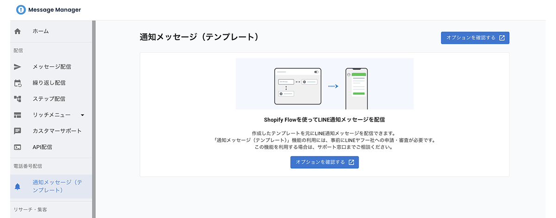The height and width of the screenshot is (218, 556).
Task: Click the sentence mentioning LINEヤフー社への申請・審査
Action: pos(324,140)
